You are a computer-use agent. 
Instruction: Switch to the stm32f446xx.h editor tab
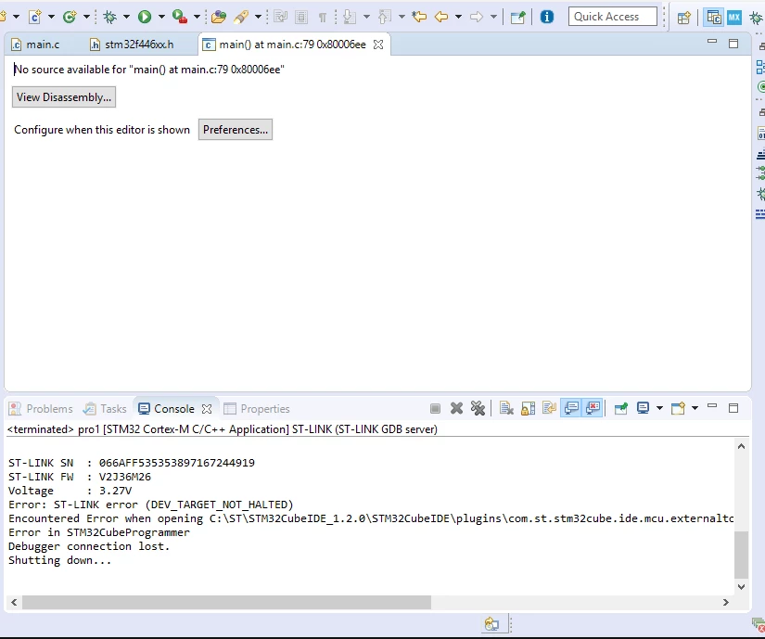pos(133,45)
